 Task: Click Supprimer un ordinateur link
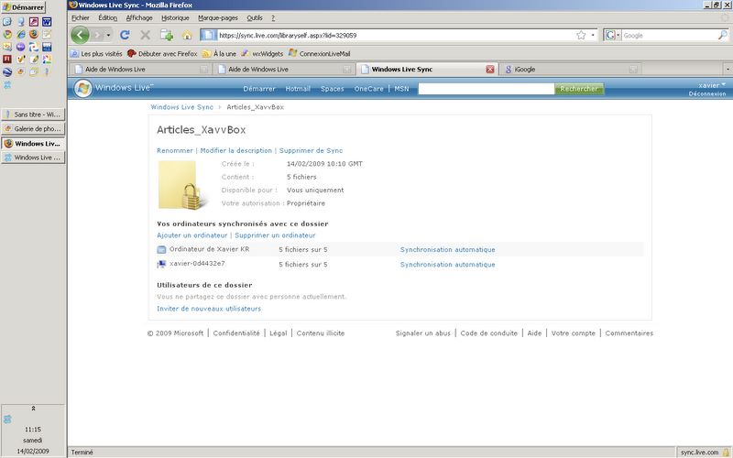[x=276, y=235]
